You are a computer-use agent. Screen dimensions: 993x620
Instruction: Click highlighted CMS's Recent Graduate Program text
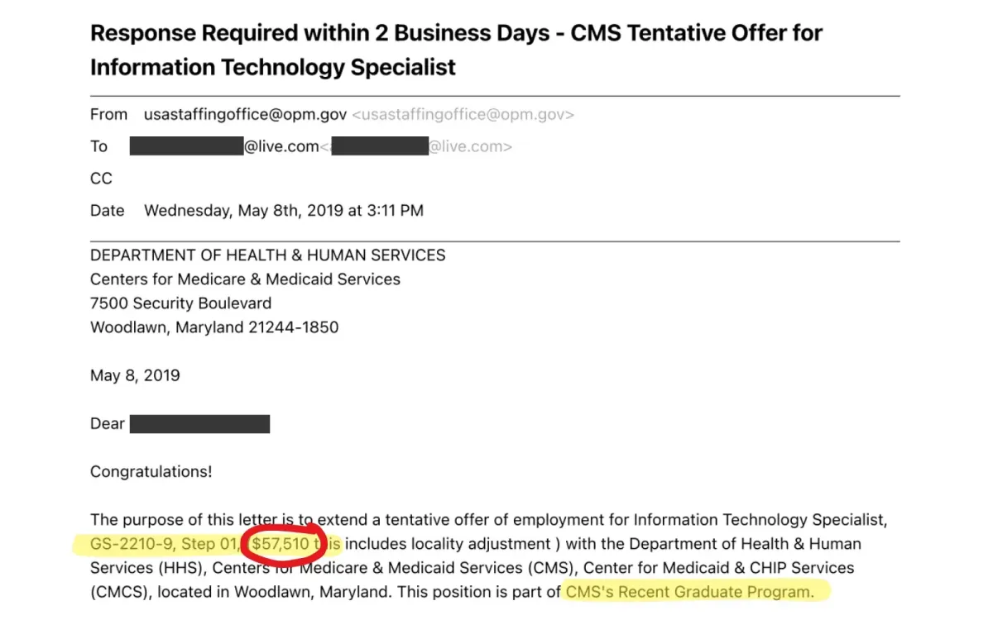pos(689,592)
